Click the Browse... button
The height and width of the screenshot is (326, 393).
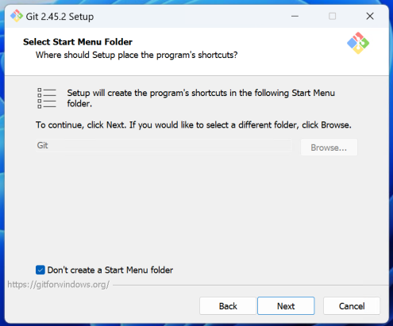coord(329,148)
